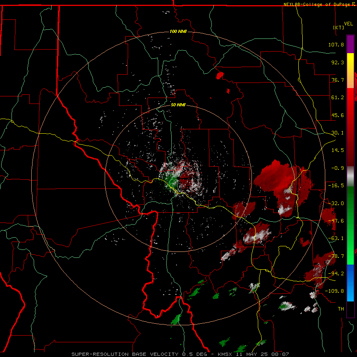Click the 45.6 velocity scale value

pos(338,115)
